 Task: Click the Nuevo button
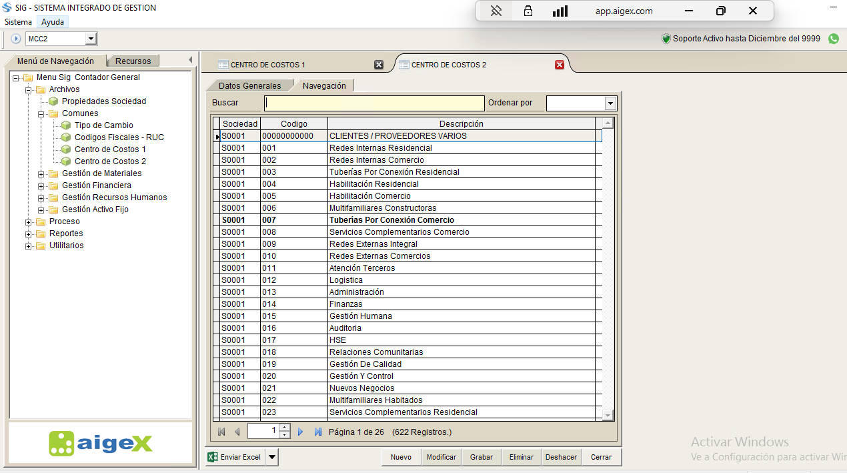(x=401, y=457)
